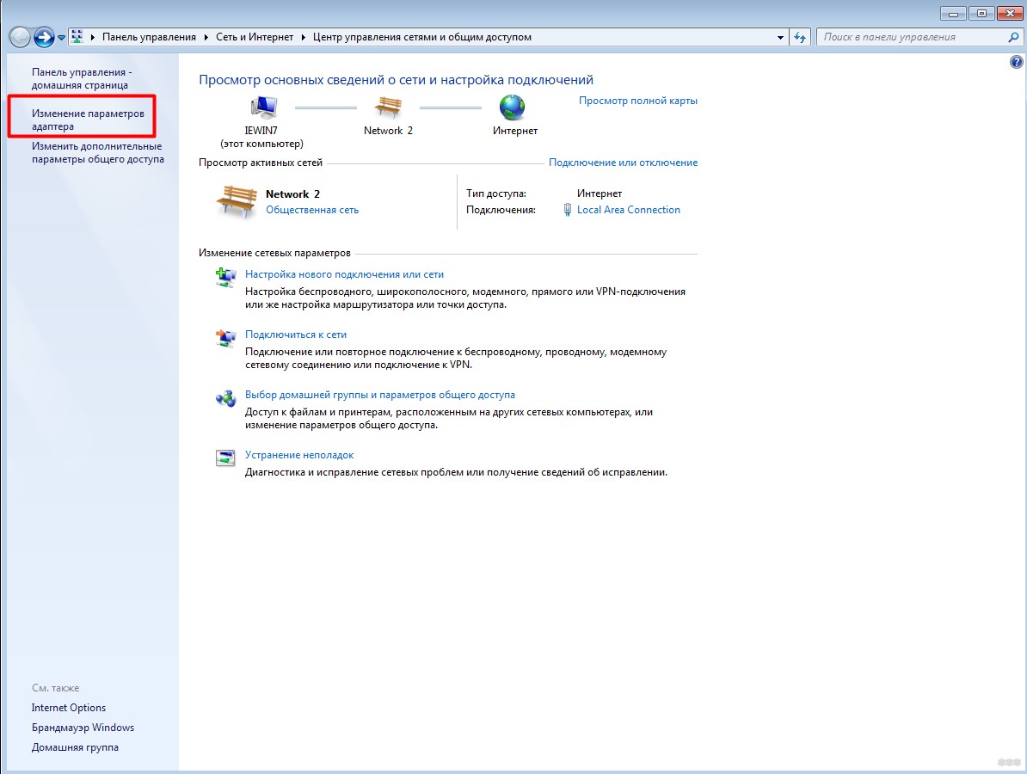Click the Internet globe icon
The image size is (1027, 774).
click(x=513, y=107)
